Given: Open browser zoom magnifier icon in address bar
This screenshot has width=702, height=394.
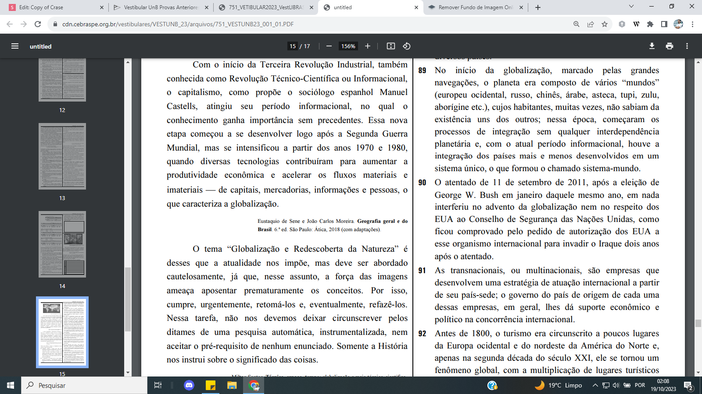Looking at the screenshot, I should [577, 24].
